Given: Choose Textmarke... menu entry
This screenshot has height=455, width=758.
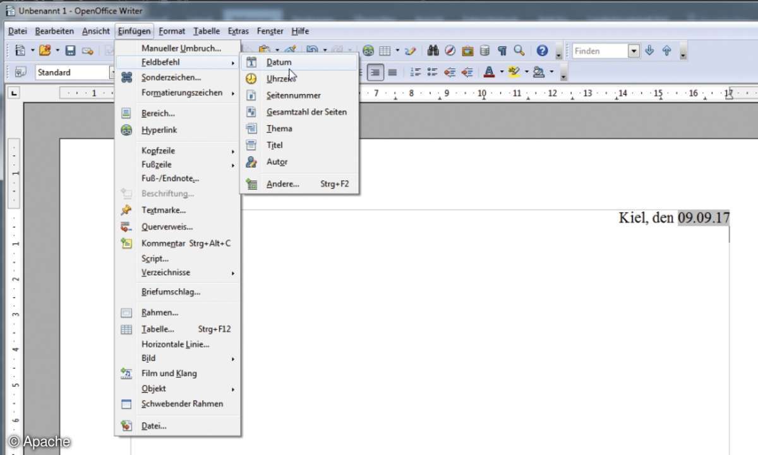Looking at the screenshot, I should pyautogui.click(x=177, y=210).
